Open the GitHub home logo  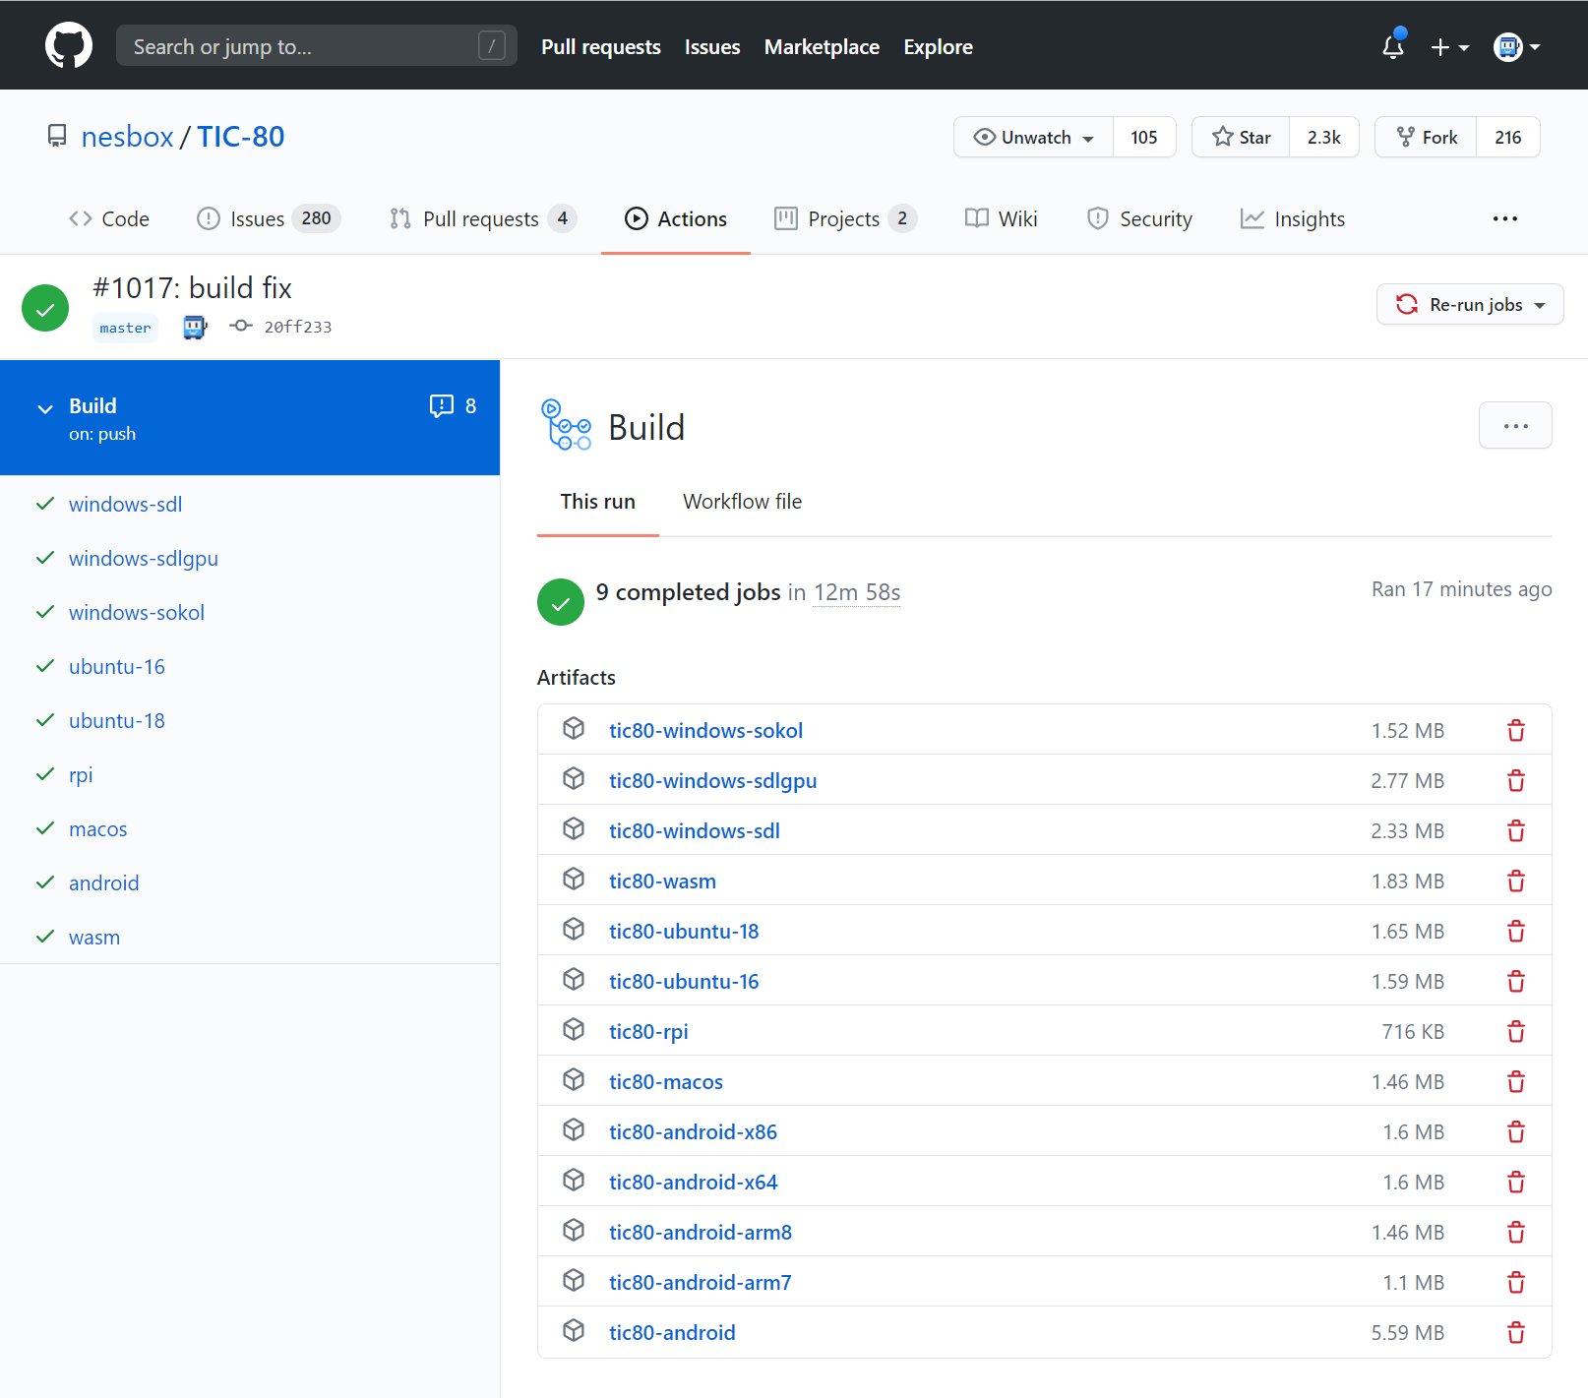(69, 44)
